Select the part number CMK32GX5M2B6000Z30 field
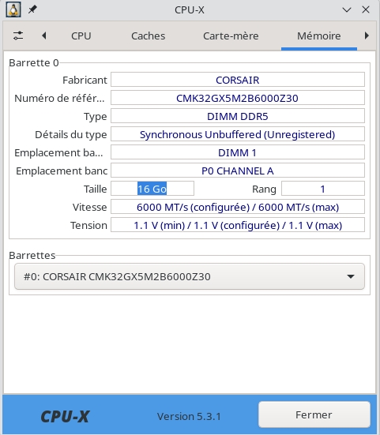The width and height of the screenshot is (380, 435). click(238, 98)
